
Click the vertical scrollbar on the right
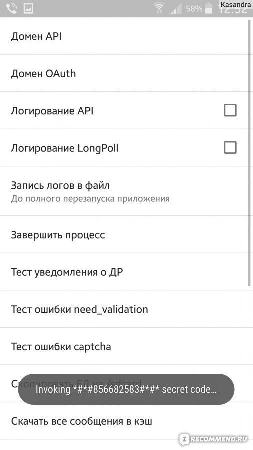pos(250,152)
